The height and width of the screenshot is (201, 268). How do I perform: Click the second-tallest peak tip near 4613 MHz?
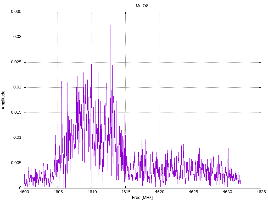[110, 26]
